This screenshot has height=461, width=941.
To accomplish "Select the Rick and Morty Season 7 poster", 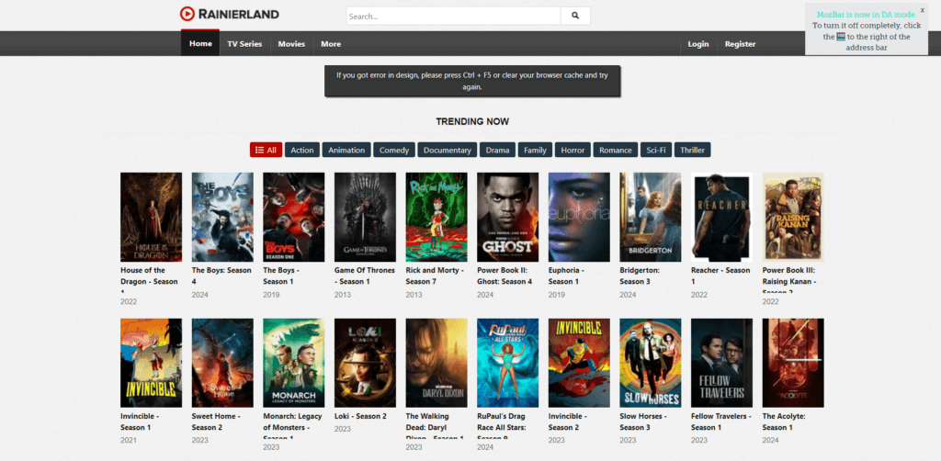I will pos(436,217).
